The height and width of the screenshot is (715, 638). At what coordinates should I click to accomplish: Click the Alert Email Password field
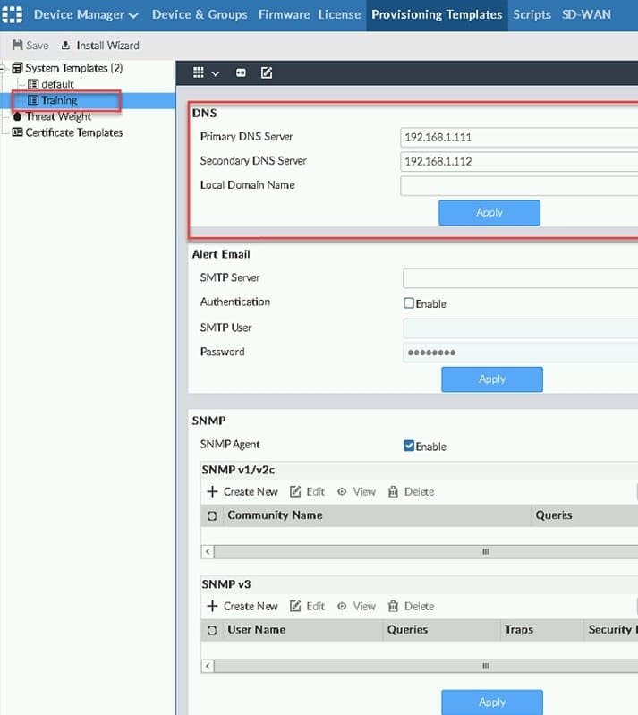pyautogui.click(x=521, y=353)
